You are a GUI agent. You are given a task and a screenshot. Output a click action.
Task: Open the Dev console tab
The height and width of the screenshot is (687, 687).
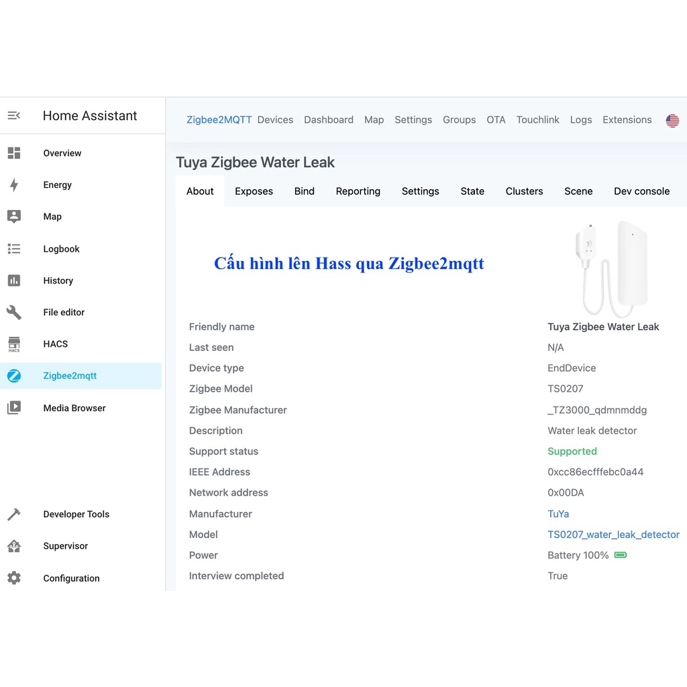641,191
